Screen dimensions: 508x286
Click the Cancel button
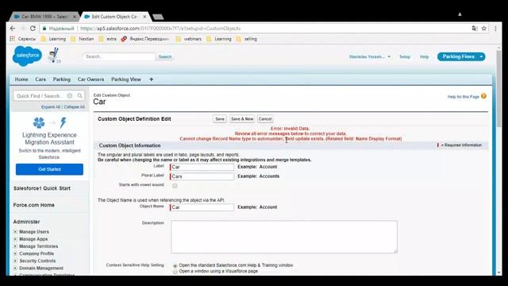pos(265,119)
